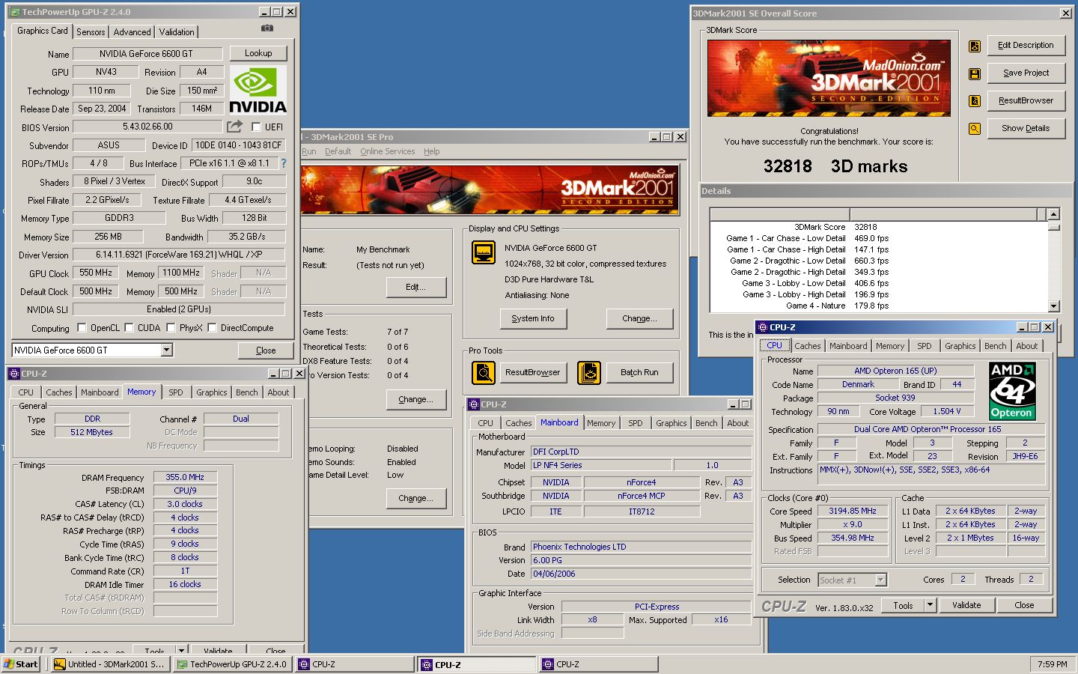Click the Validate button in CPU-Z processor window
The width and height of the screenshot is (1078, 674).
[966, 605]
